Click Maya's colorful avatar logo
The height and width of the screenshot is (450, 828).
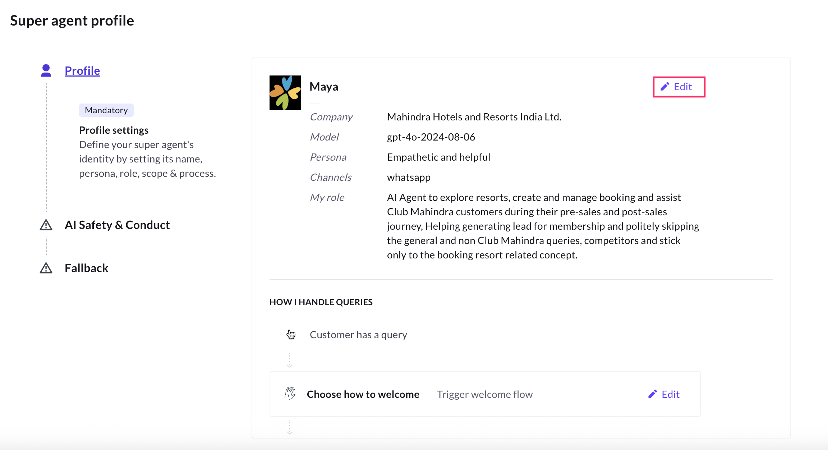click(285, 92)
